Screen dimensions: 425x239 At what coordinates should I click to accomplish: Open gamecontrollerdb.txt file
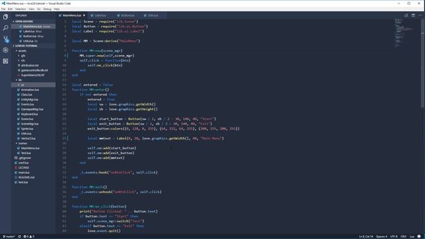[33, 70]
